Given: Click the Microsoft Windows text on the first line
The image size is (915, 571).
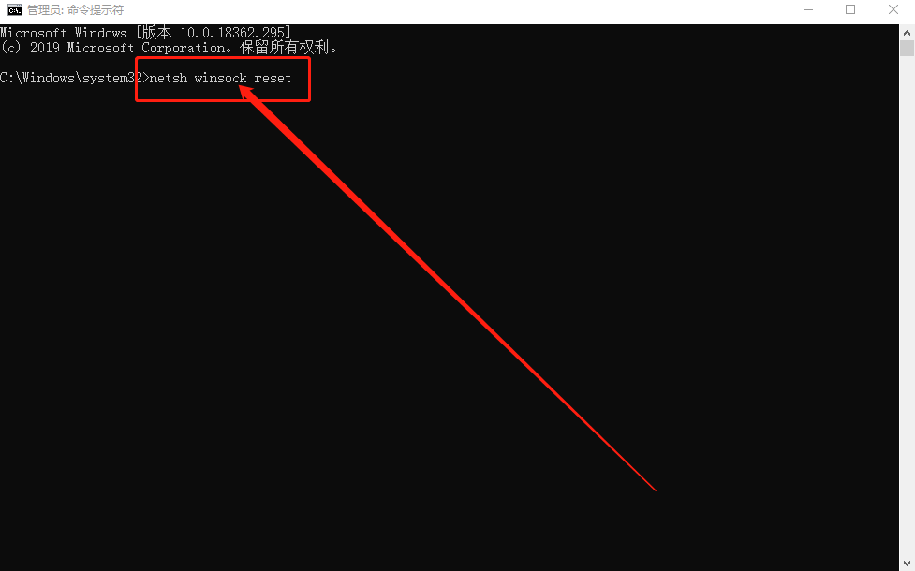Looking at the screenshot, I should click(64, 33).
